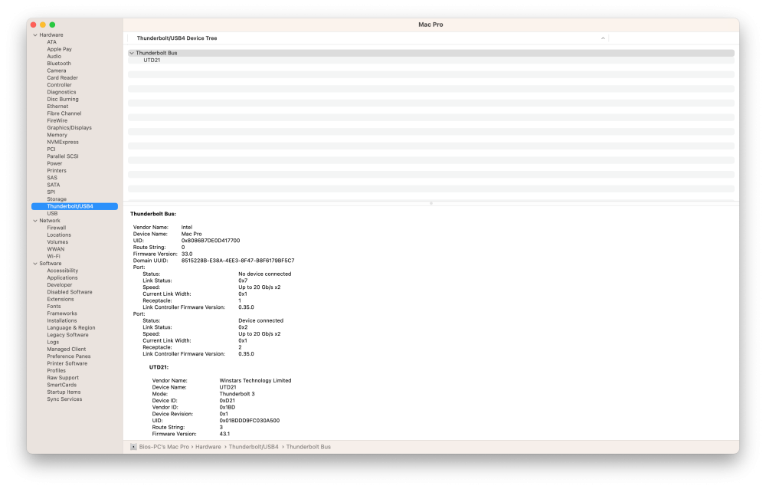Select SAS in sidebar
The image size is (766, 489).
point(52,178)
